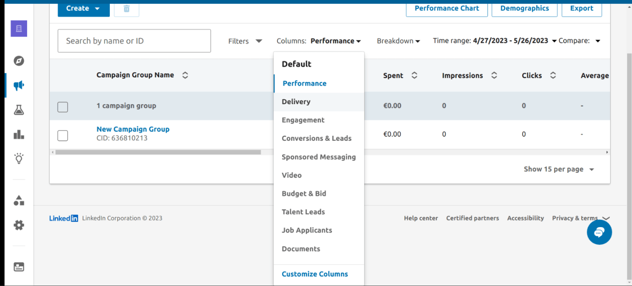The height and width of the screenshot is (286, 632).
Task: Click 'LinkedIn Corporation © 2023' footer text
Action: click(122, 218)
